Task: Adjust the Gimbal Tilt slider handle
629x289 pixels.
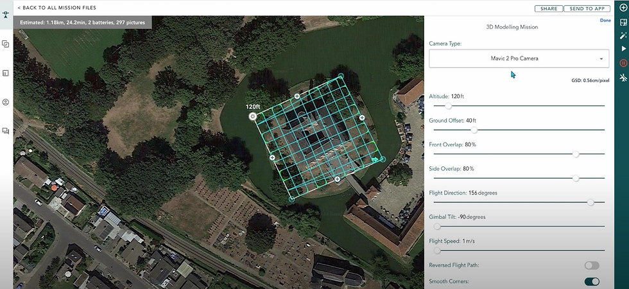Action: [x=437, y=226]
